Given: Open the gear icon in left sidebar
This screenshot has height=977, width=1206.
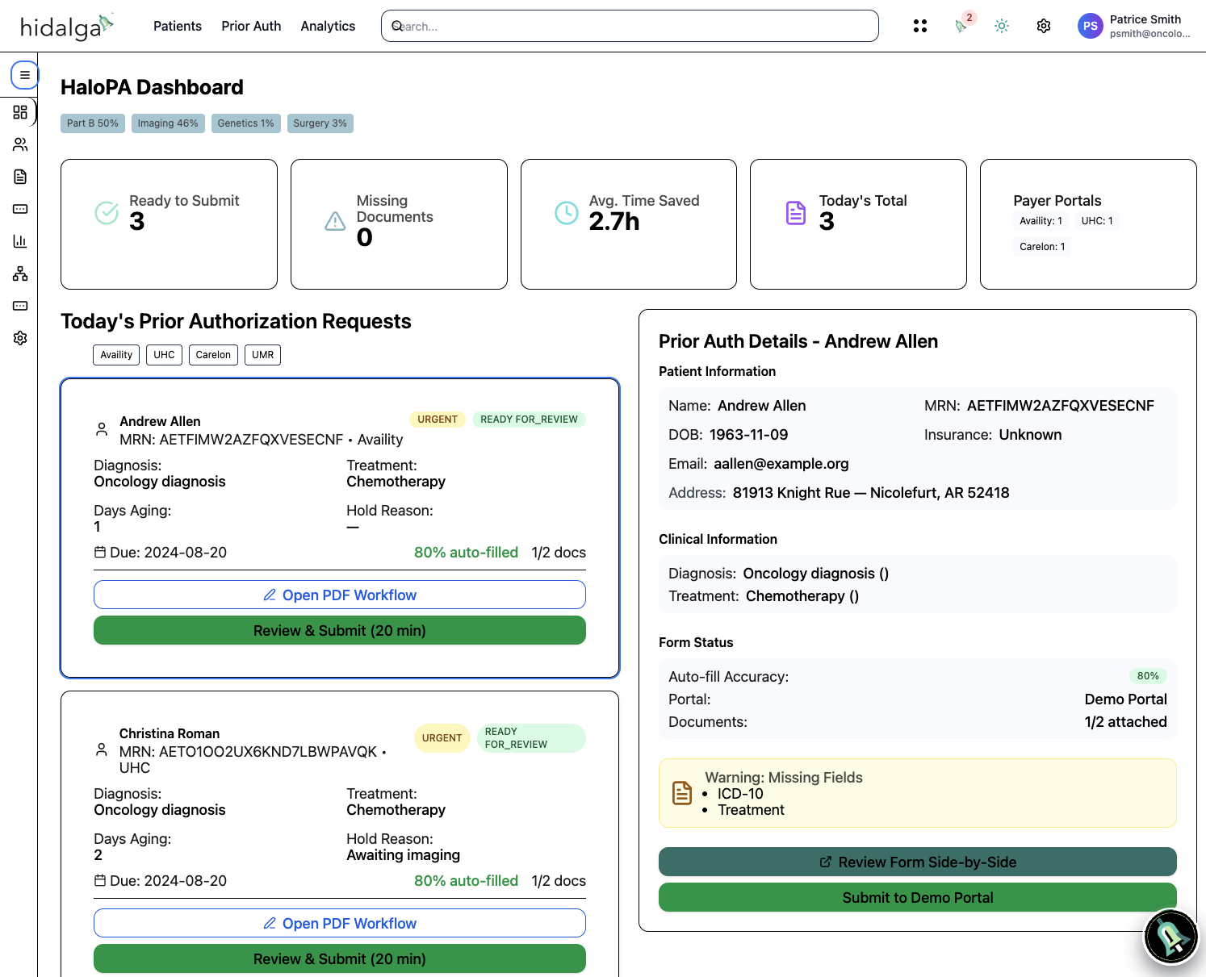Looking at the screenshot, I should (x=20, y=338).
